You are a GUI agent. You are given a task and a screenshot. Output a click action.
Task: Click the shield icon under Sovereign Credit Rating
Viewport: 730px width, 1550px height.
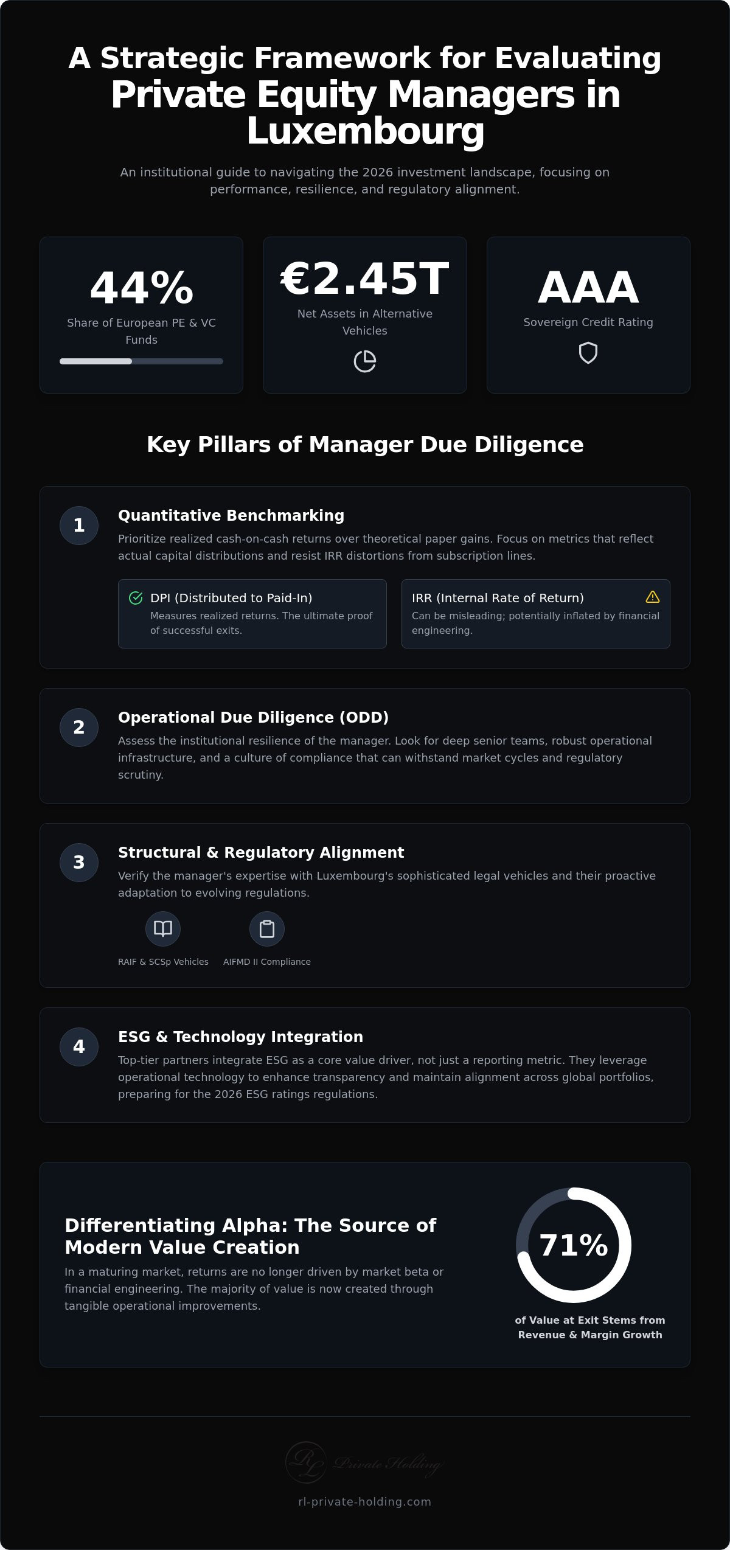click(x=588, y=353)
